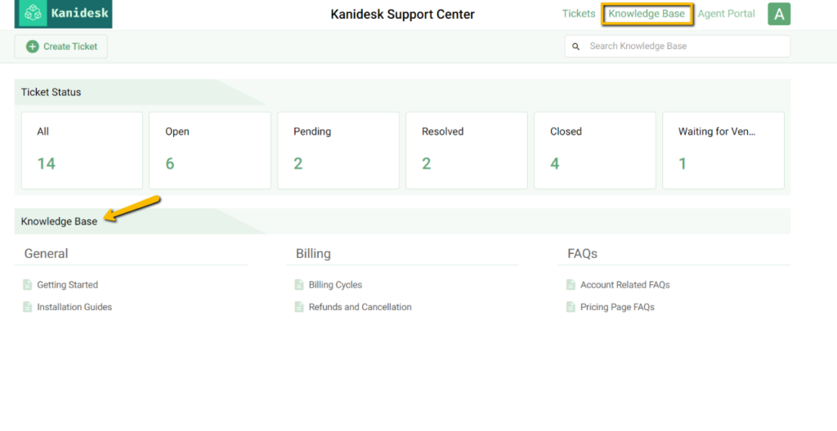Select the Open tickets status card

(210, 150)
